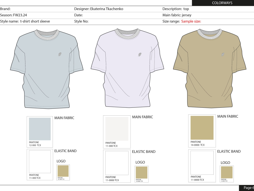The width and height of the screenshot is (254, 191).
Task: Click LOGO label in middle colorway
Action: click(140, 162)
